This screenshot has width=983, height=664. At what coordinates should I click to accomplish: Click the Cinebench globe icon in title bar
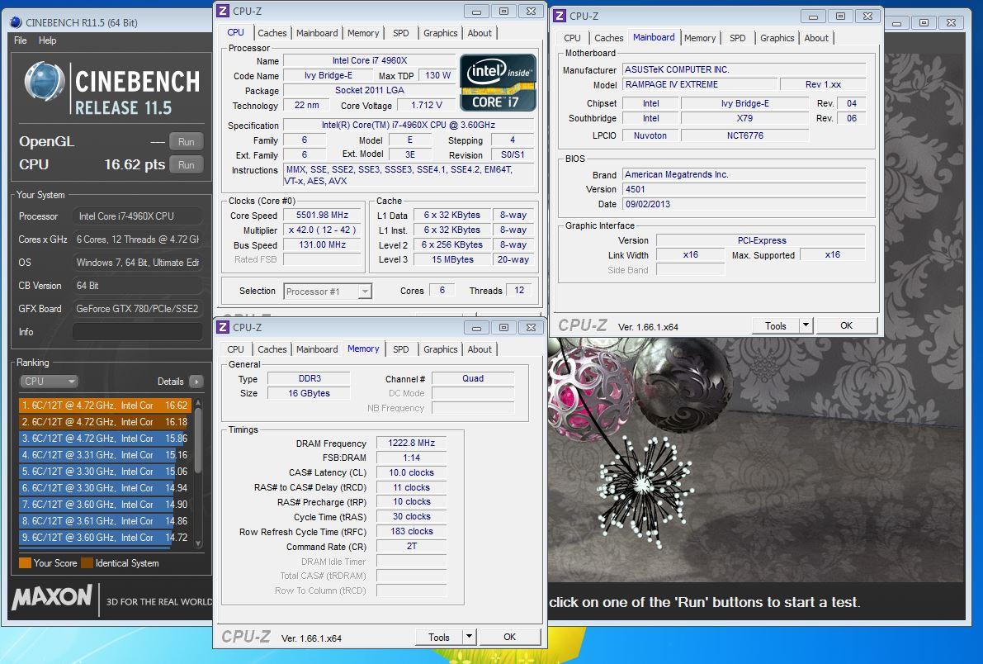point(16,22)
